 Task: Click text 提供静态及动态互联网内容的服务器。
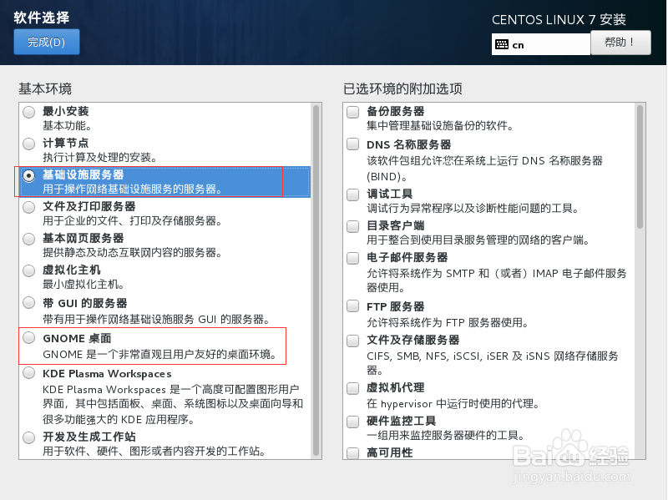click(x=133, y=253)
